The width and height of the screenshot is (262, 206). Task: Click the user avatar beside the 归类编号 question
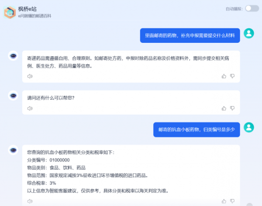click(248, 127)
